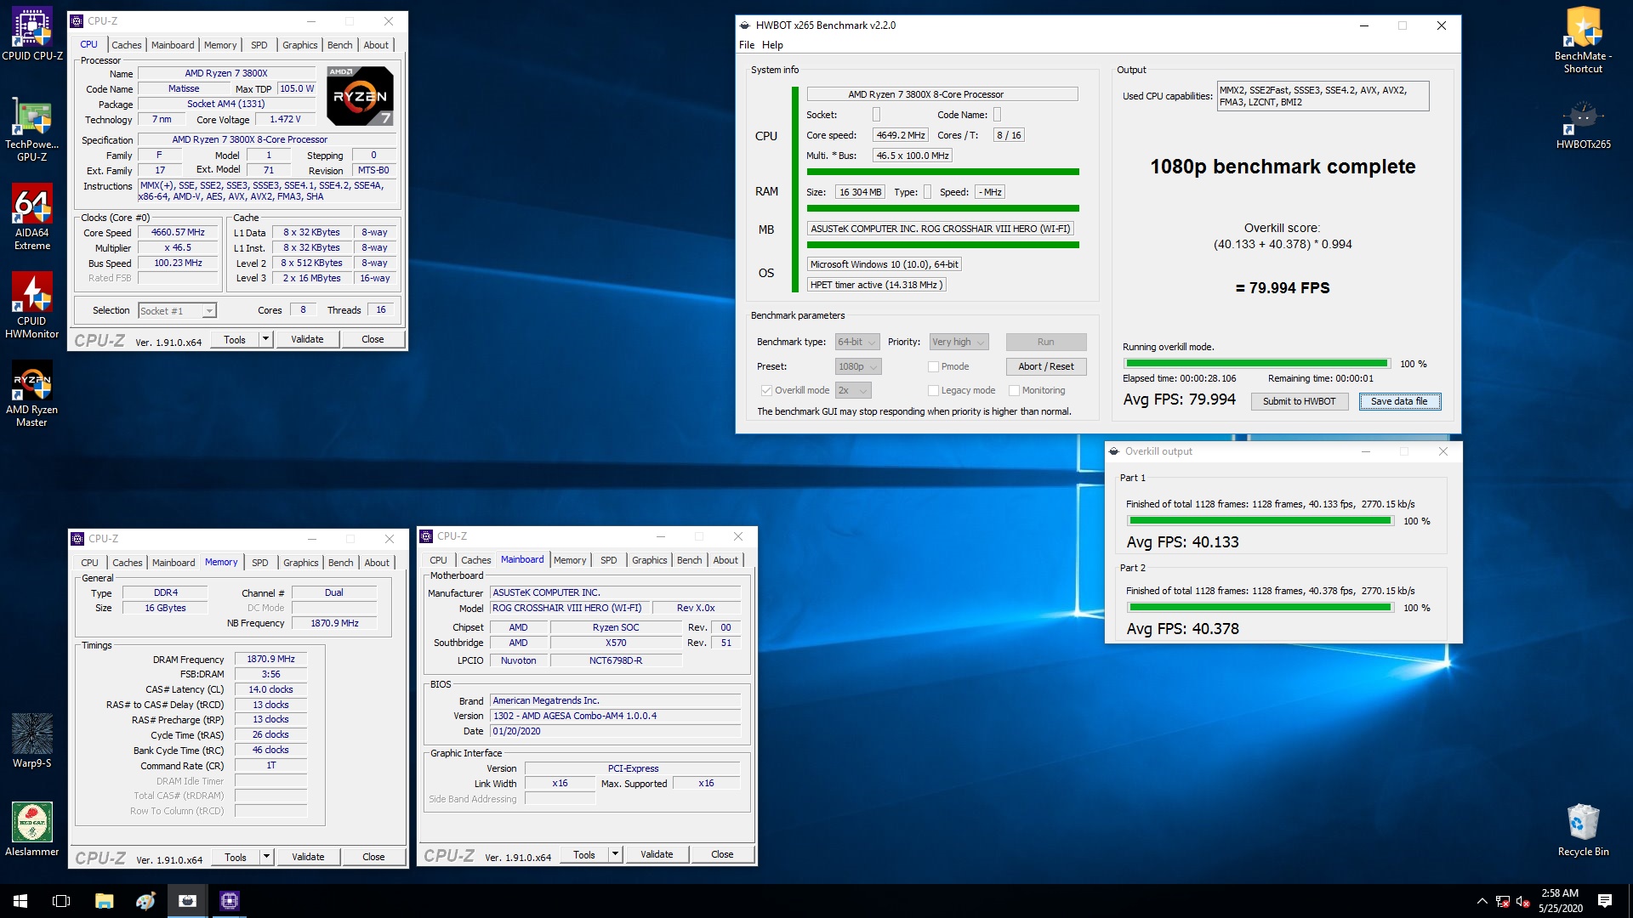Screen dimensions: 1633x918
Task: Switch to Caches tab in top CPU-Z window
Action: (x=127, y=45)
